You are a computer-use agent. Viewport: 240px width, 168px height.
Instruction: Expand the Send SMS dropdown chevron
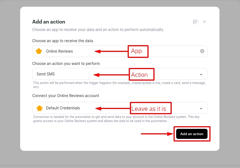point(201,74)
